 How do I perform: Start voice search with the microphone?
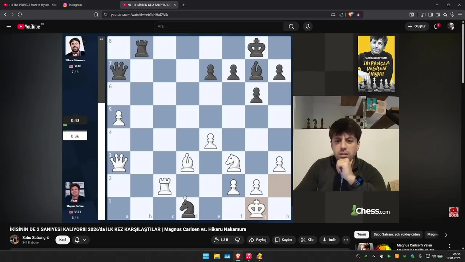coord(308,26)
